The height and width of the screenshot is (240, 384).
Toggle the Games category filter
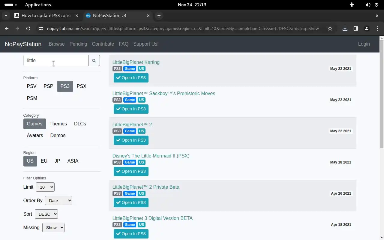(x=34, y=124)
